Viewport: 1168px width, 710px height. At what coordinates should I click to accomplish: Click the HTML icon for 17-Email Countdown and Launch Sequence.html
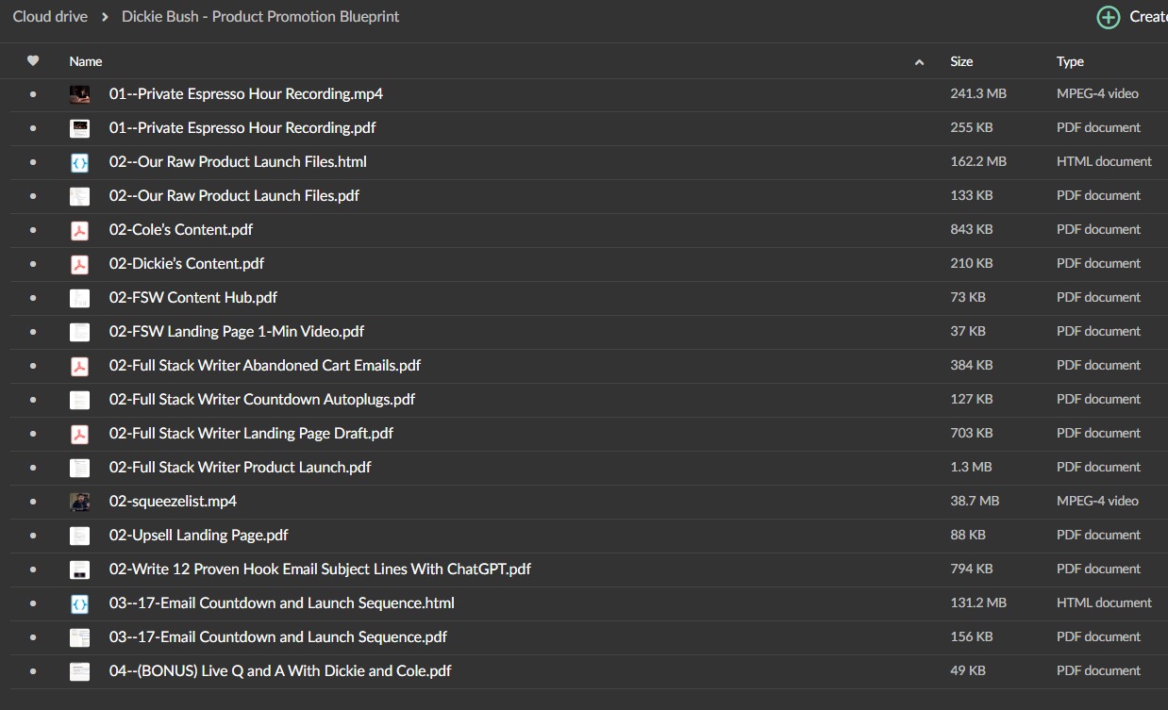click(x=80, y=603)
